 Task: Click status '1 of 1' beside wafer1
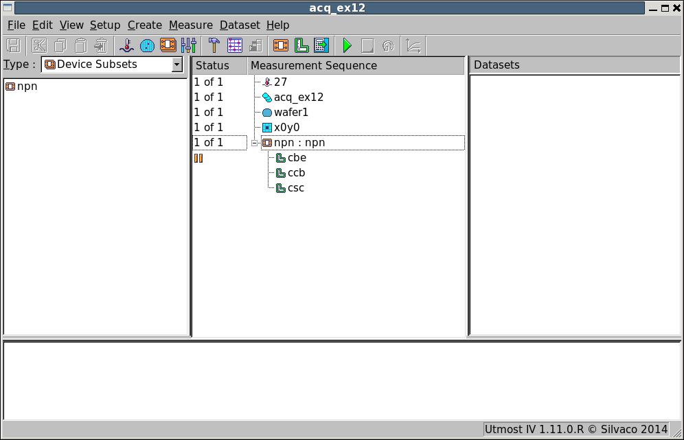(209, 113)
